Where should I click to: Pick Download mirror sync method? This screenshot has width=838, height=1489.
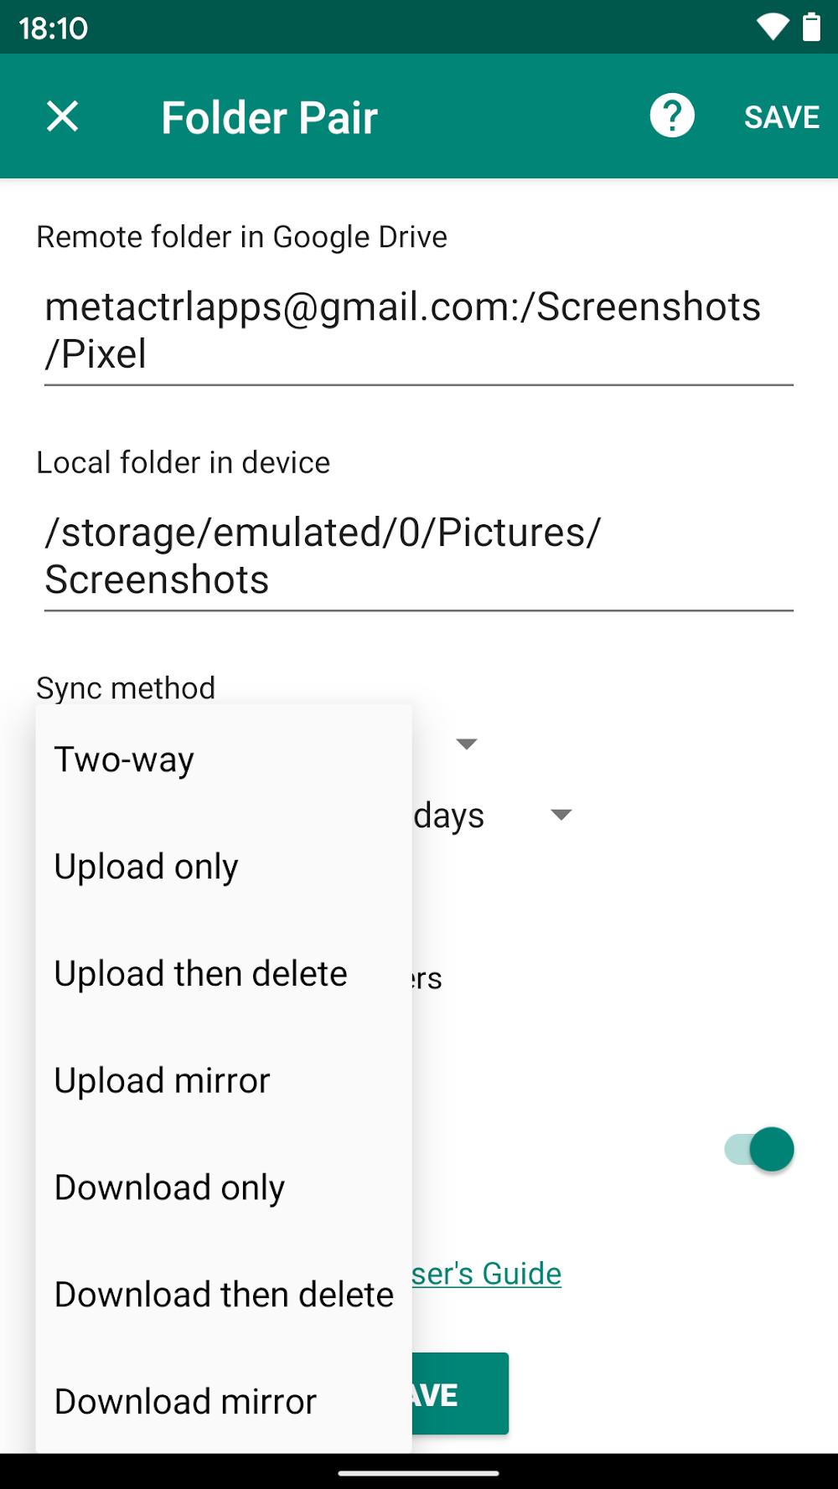click(185, 1401)
